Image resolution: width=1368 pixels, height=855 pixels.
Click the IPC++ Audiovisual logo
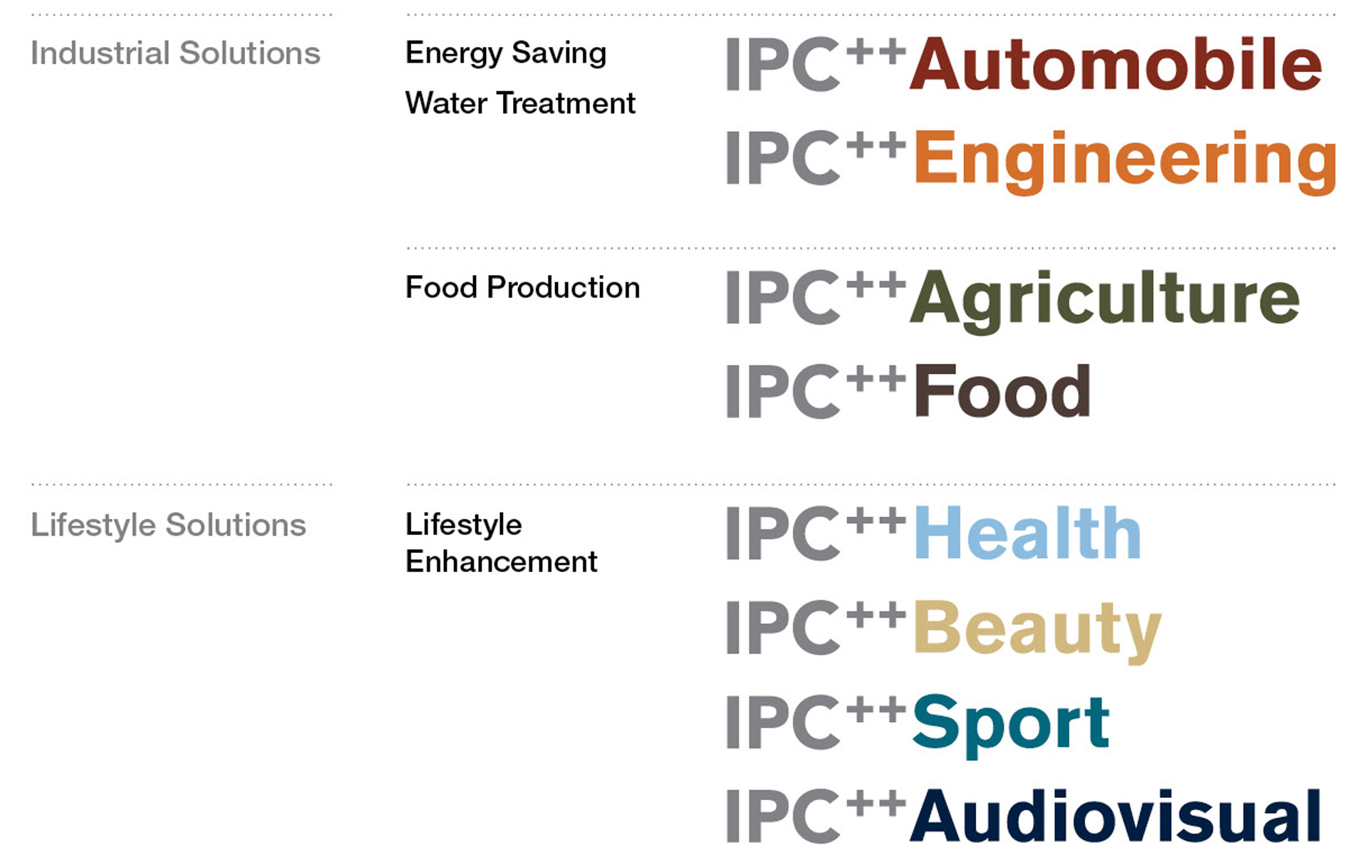click(1023, 814)
